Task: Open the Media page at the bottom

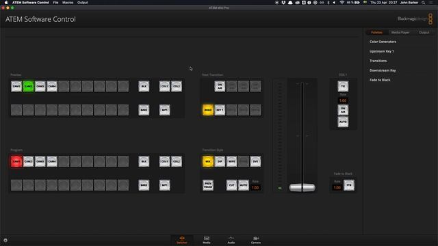Action: point(207,240)
